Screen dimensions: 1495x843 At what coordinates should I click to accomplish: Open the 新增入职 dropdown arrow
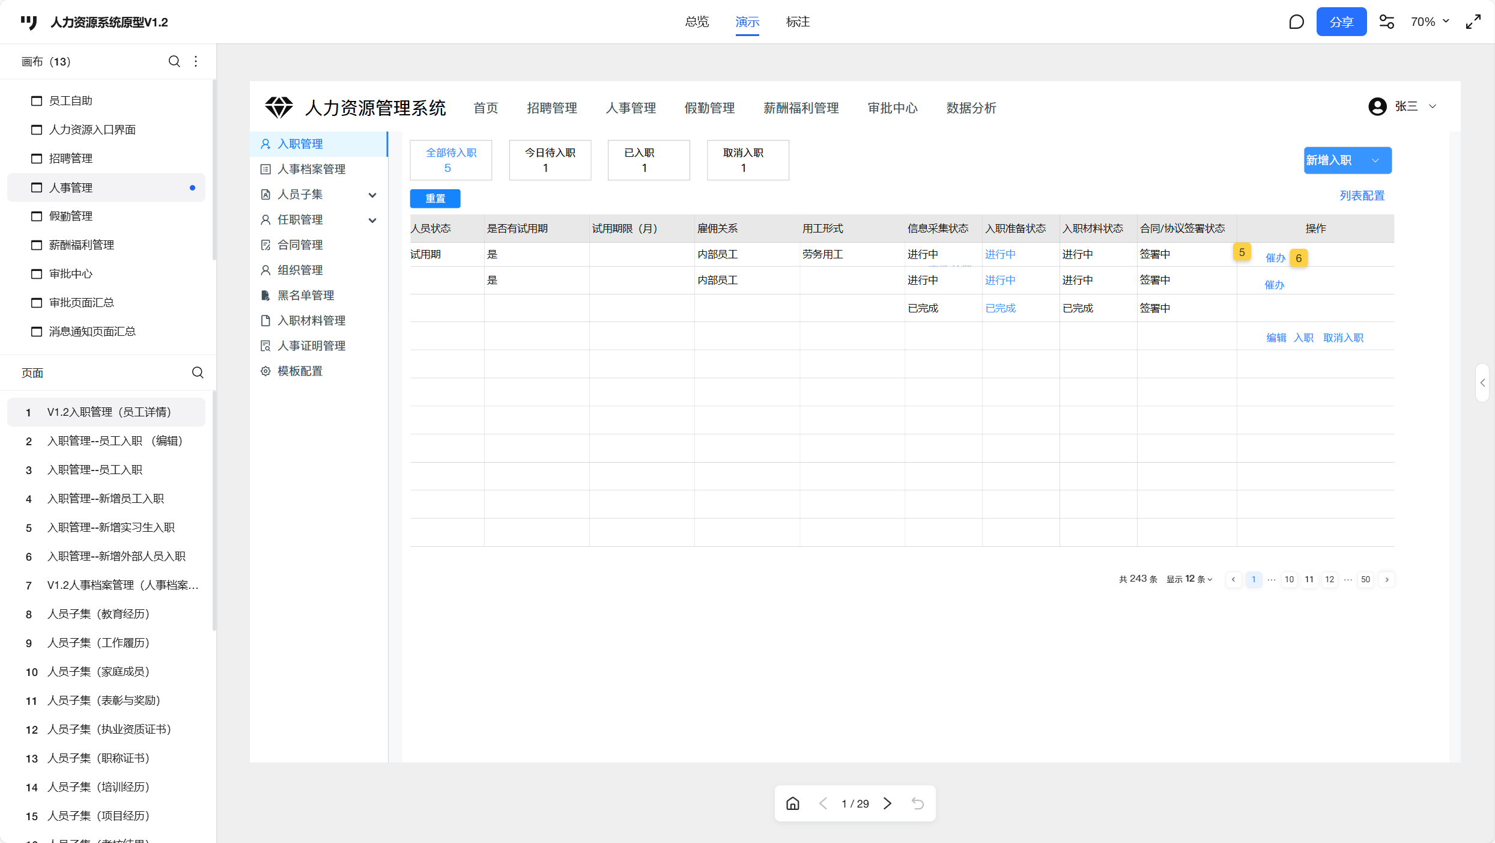coord(1375,160)
